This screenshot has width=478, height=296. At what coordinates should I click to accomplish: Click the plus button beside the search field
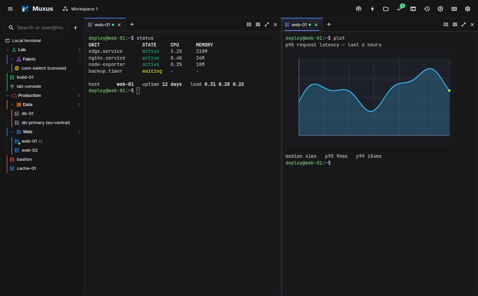click(x=75, y=28)
